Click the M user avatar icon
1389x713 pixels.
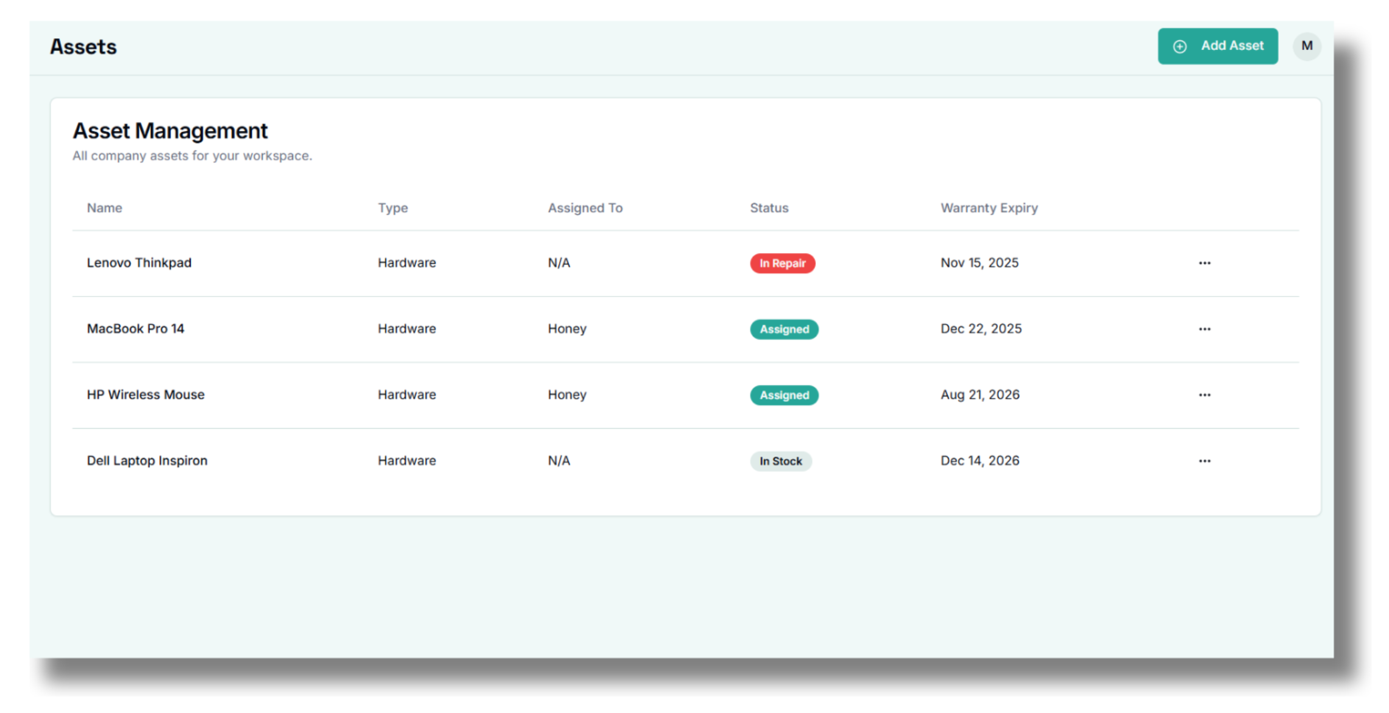[1307, 46]
